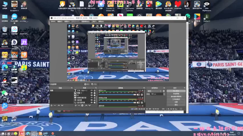Toggle visibility of 显示器采集 source
243x136 pixels.
tap(92, 102)
